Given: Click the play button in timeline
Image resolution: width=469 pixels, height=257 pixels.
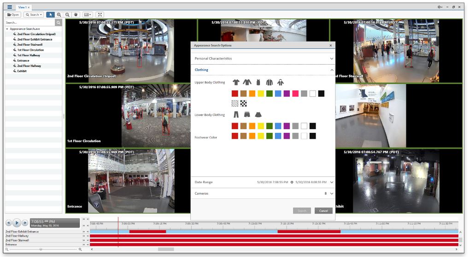Looking at the screenshot, I should pos(17,223).
